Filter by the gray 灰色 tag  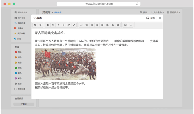[x=18, y=84]
